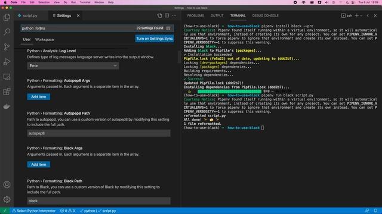Screen dimensions: 382x214
Task: Select the zsh terminal indicator
Action: coord(347,15)
